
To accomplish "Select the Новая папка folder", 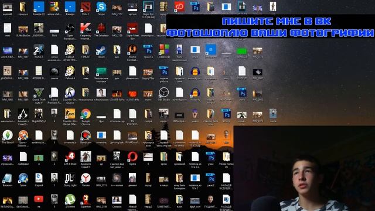I will pos(86,93).
